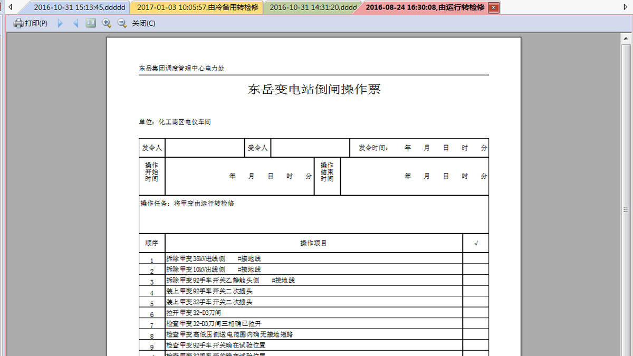633x356 pixels.
Task: Zoom out with the minus magnifier
Action: 122,23
